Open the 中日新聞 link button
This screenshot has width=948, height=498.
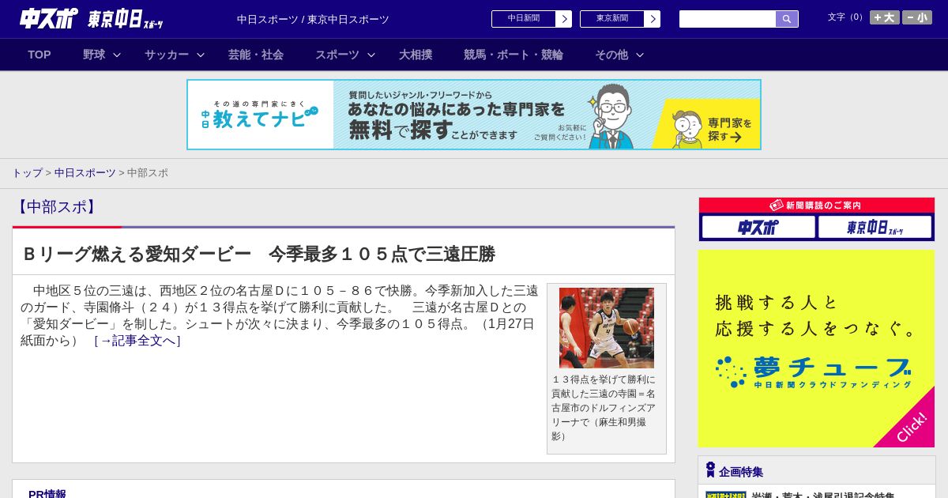tap(524, 19)
